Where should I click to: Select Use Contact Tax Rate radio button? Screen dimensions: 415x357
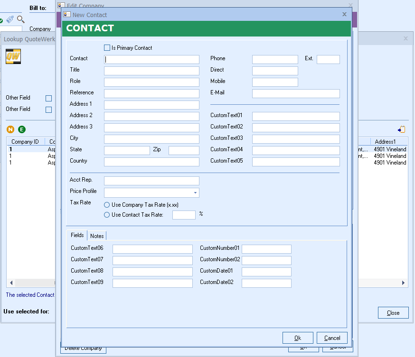(x=107, y=215)
